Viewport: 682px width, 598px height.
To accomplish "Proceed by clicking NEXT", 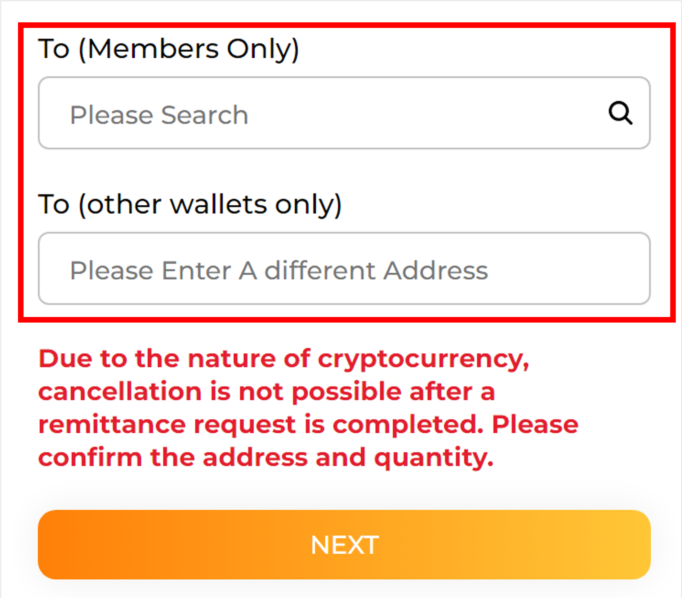I will 344,545.
